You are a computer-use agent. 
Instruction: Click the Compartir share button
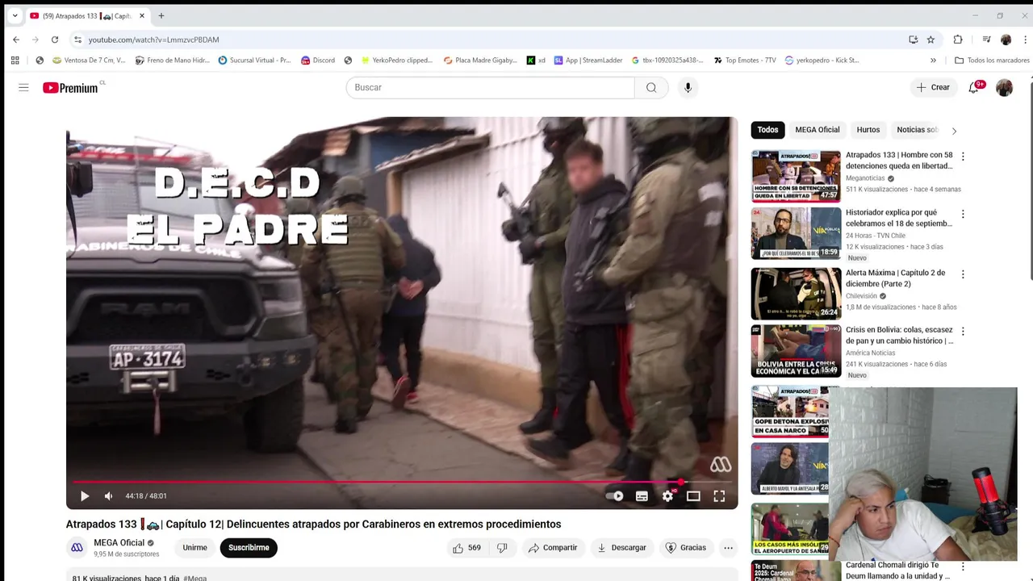click(553, 548)
